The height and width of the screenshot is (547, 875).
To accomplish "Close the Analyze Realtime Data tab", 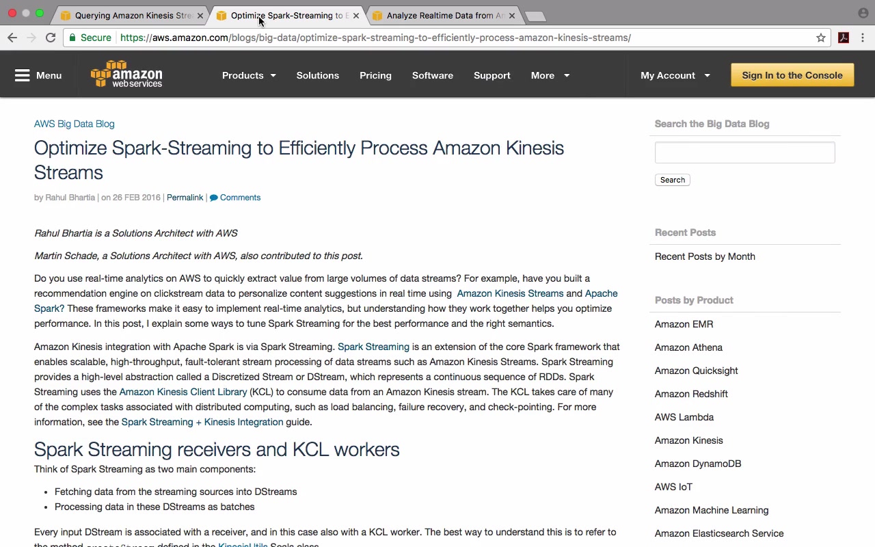I will point(511,16).
